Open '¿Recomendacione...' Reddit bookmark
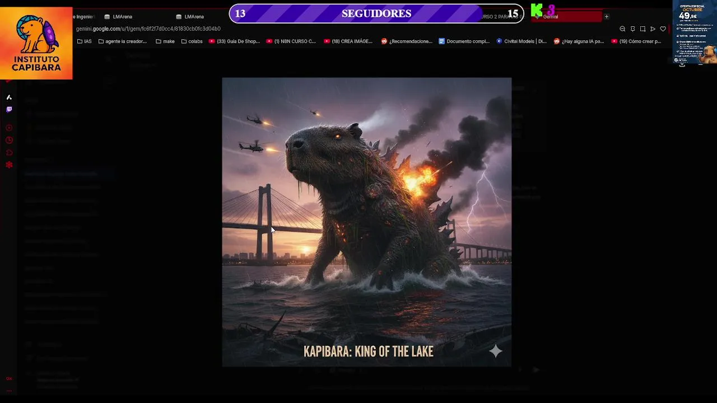717x403 pixels. (x=407, y=41)
